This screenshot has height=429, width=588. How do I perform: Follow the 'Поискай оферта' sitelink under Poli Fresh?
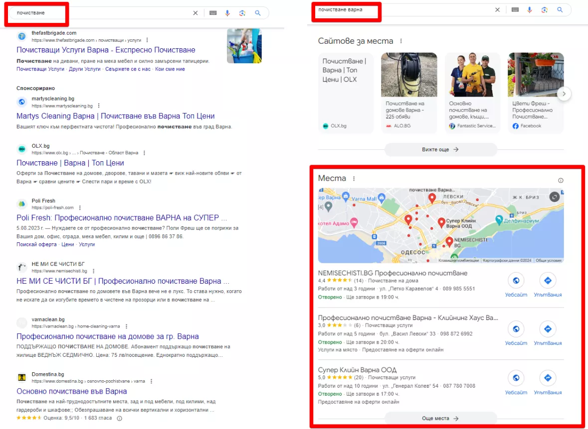36,244
